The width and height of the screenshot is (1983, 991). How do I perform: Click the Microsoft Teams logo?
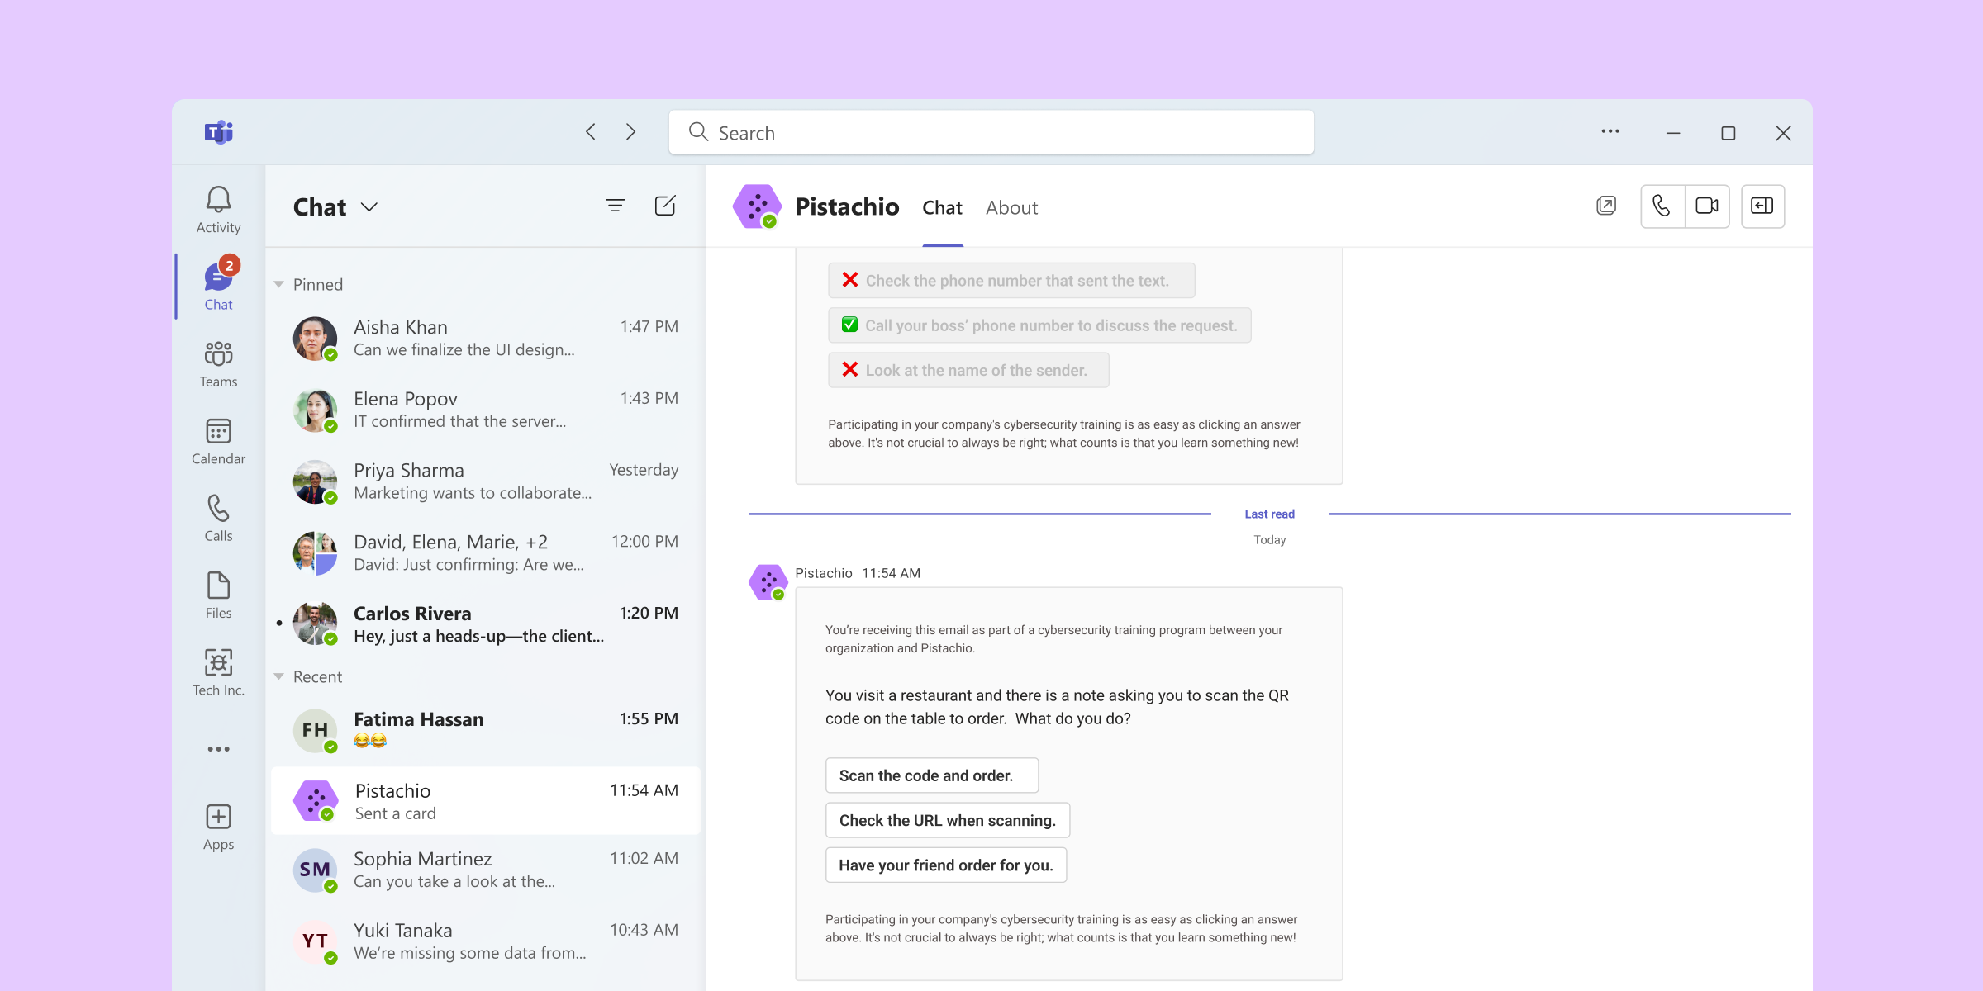click(219, 132)
